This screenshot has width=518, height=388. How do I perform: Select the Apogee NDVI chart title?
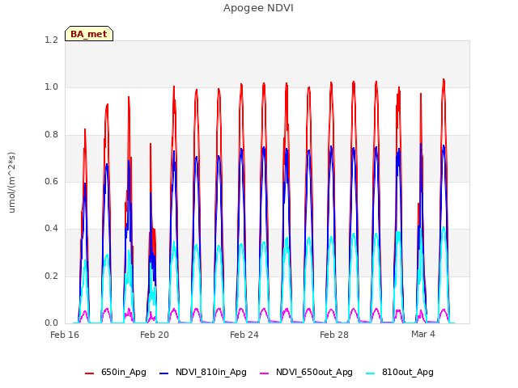click(258, 8)
